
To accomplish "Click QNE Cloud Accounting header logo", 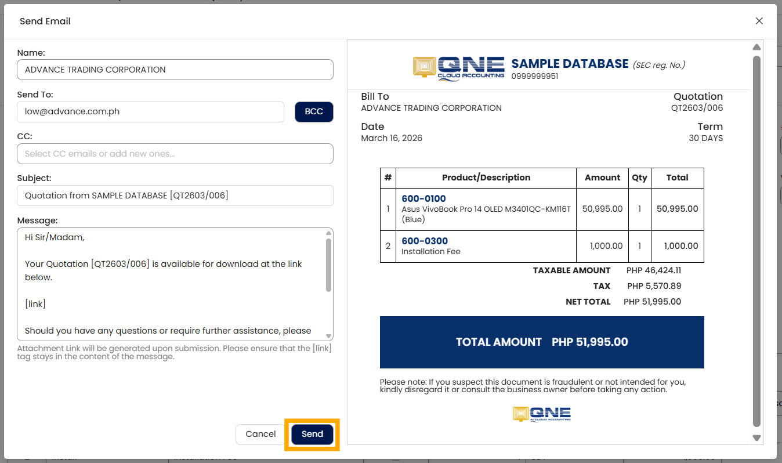I will 458,68.
